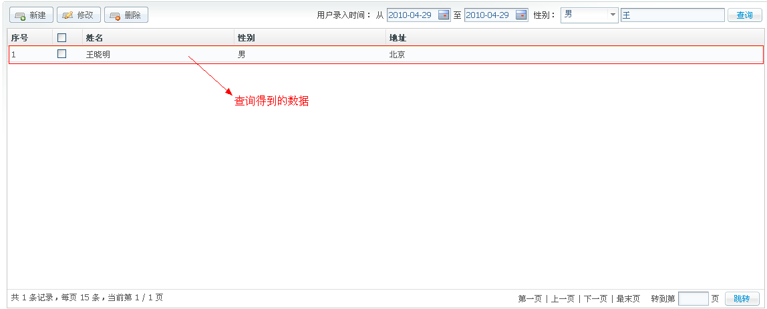Expand the 性别 gender dropdown arrow
The height and width of the screenshot is (309, 767).
click(612, 15)
